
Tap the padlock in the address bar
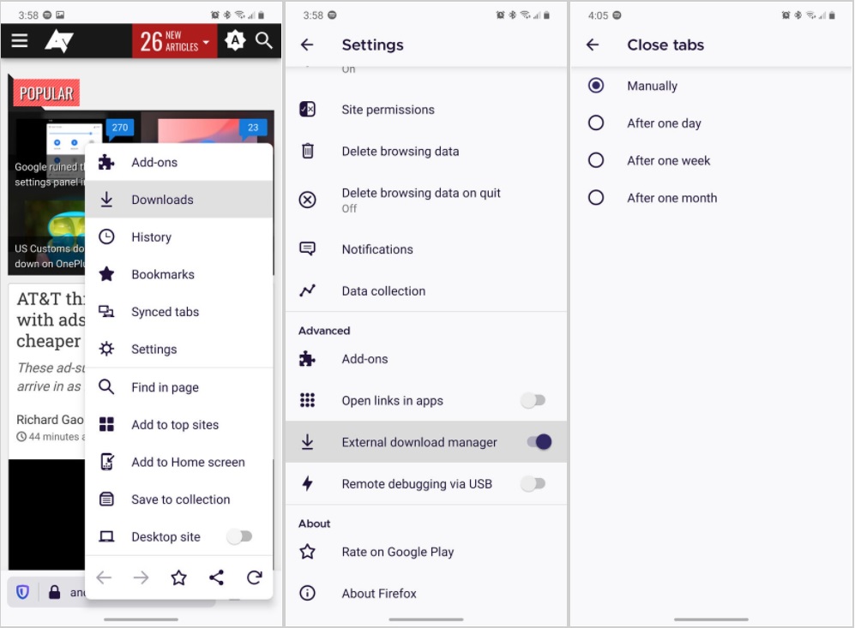(x=53, y=591)
